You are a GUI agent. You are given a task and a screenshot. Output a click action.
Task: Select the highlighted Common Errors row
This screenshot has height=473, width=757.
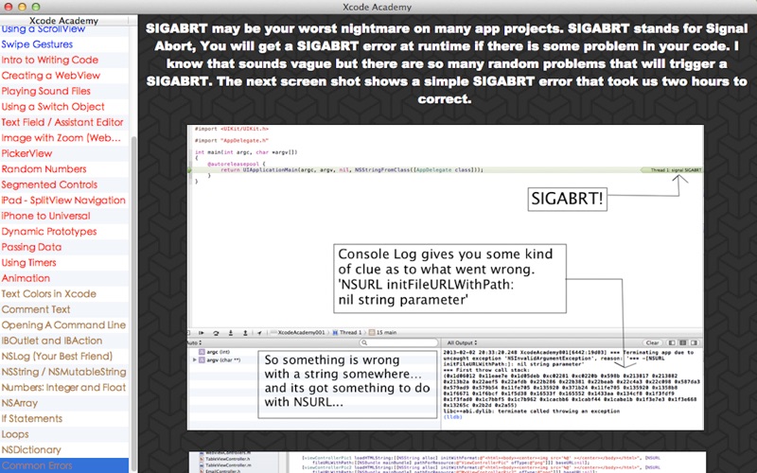point(64,465)
